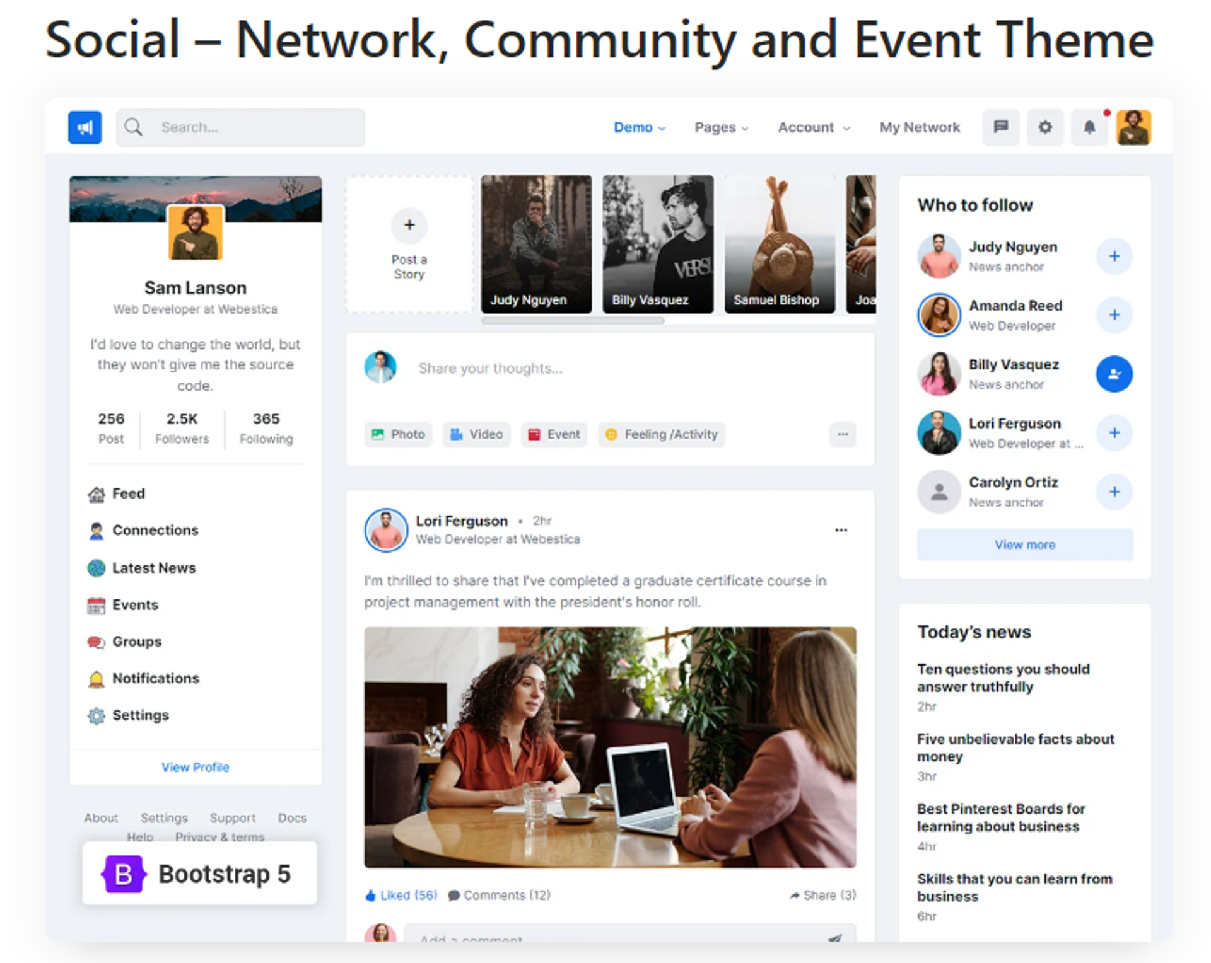The image size is (1211, 963).
Task: Open the post's cafe meeting photo
Action: [x=610, y=747]
